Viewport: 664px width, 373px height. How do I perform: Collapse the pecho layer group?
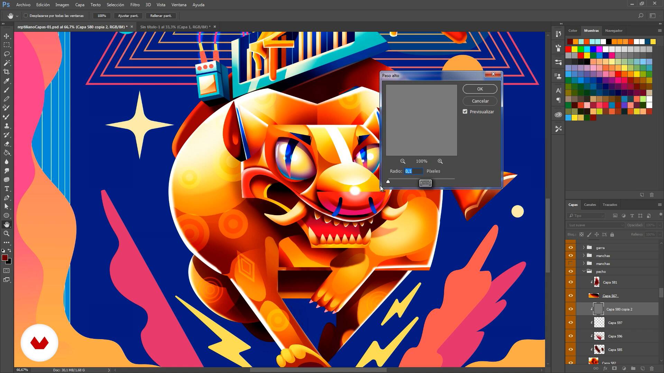tap(584, 271)
